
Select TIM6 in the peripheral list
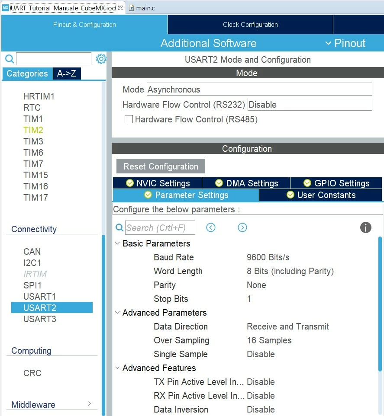pyautogui.click(x=33, y=153)
